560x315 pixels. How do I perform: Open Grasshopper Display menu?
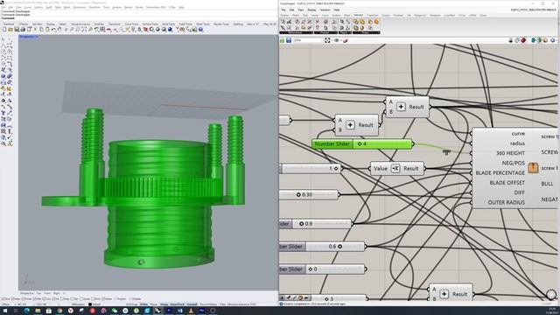[x=311, y=10]
